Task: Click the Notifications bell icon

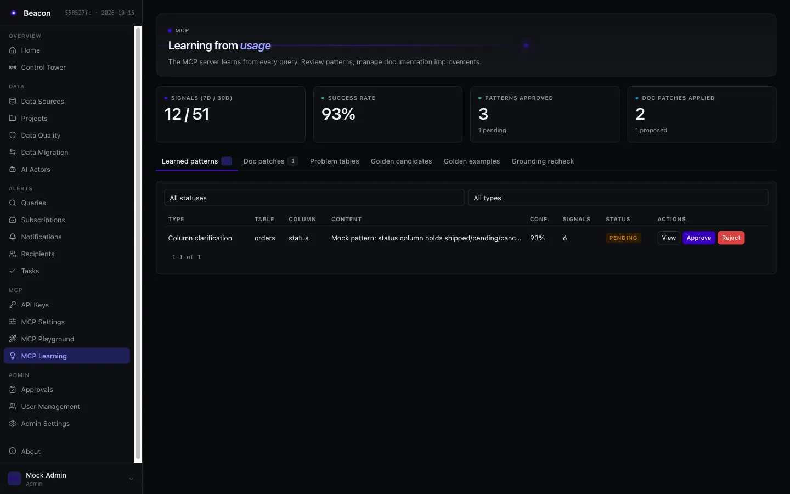Action: pyautogui.click(x=13, y=237)
